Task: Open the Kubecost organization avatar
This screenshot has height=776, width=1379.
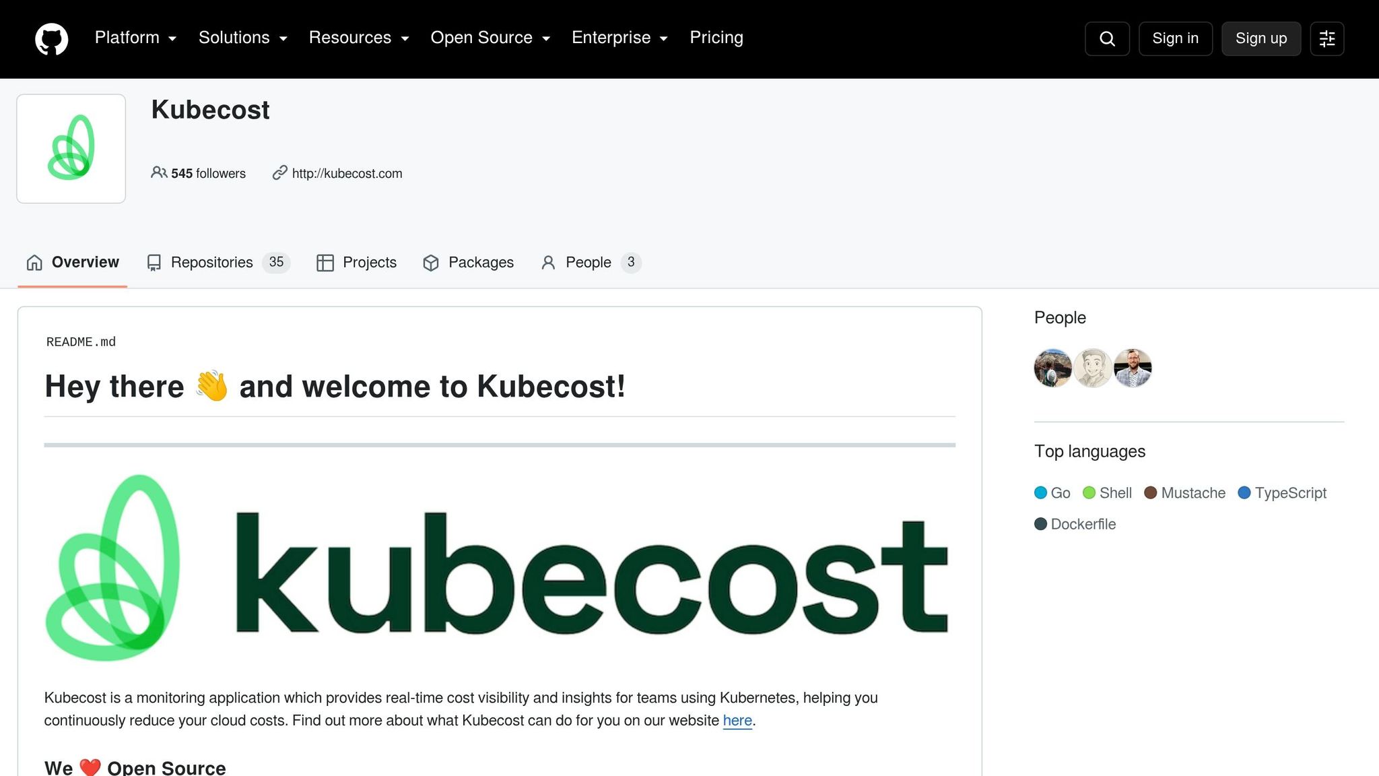Action: click(x=71, y=148)
